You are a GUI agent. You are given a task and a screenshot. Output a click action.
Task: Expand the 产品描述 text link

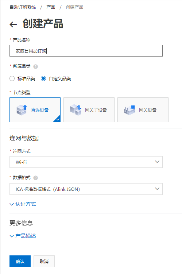pos(26,236)
